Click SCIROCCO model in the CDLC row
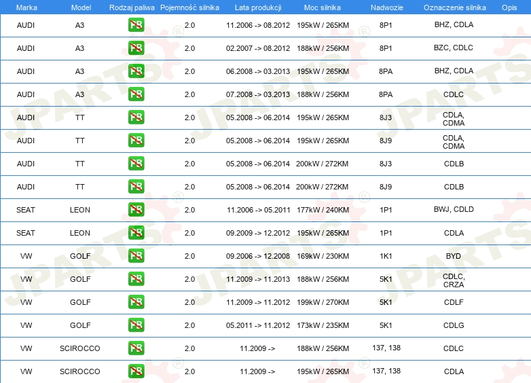The width and height of the screenshot is (531, 383). pos(80,348)
